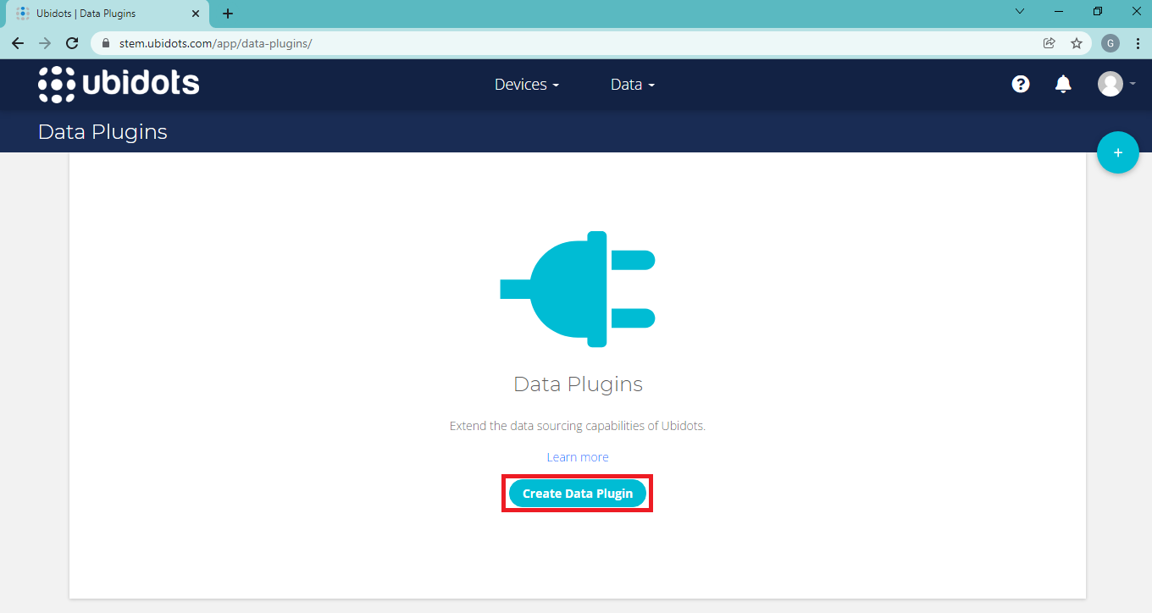The width and height of the screenshot is (1152, 613).
Task: Open the user avatar menu
Action: [1110, 84]
